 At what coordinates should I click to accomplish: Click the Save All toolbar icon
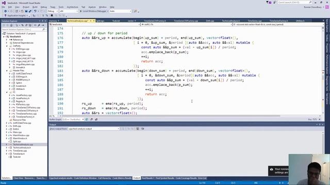point(30,11)
